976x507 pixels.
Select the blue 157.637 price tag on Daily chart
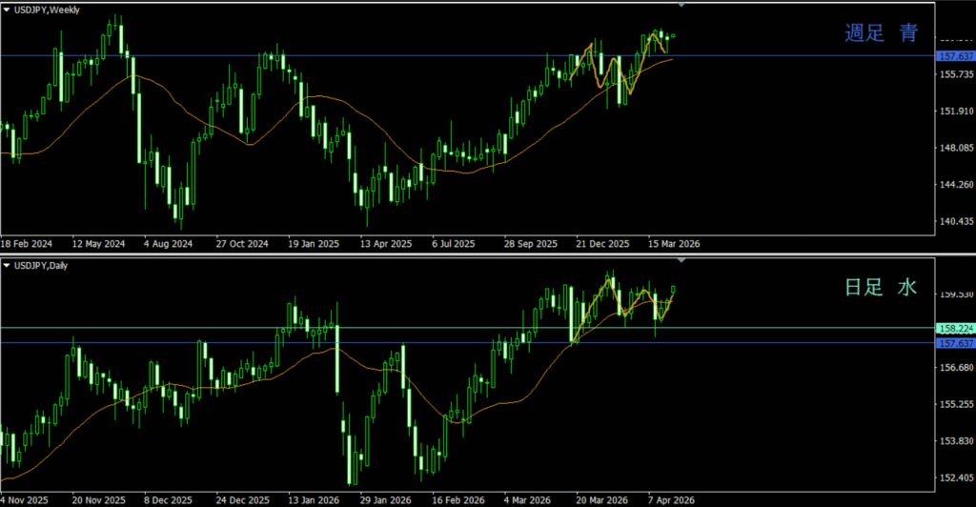point(955,343)
